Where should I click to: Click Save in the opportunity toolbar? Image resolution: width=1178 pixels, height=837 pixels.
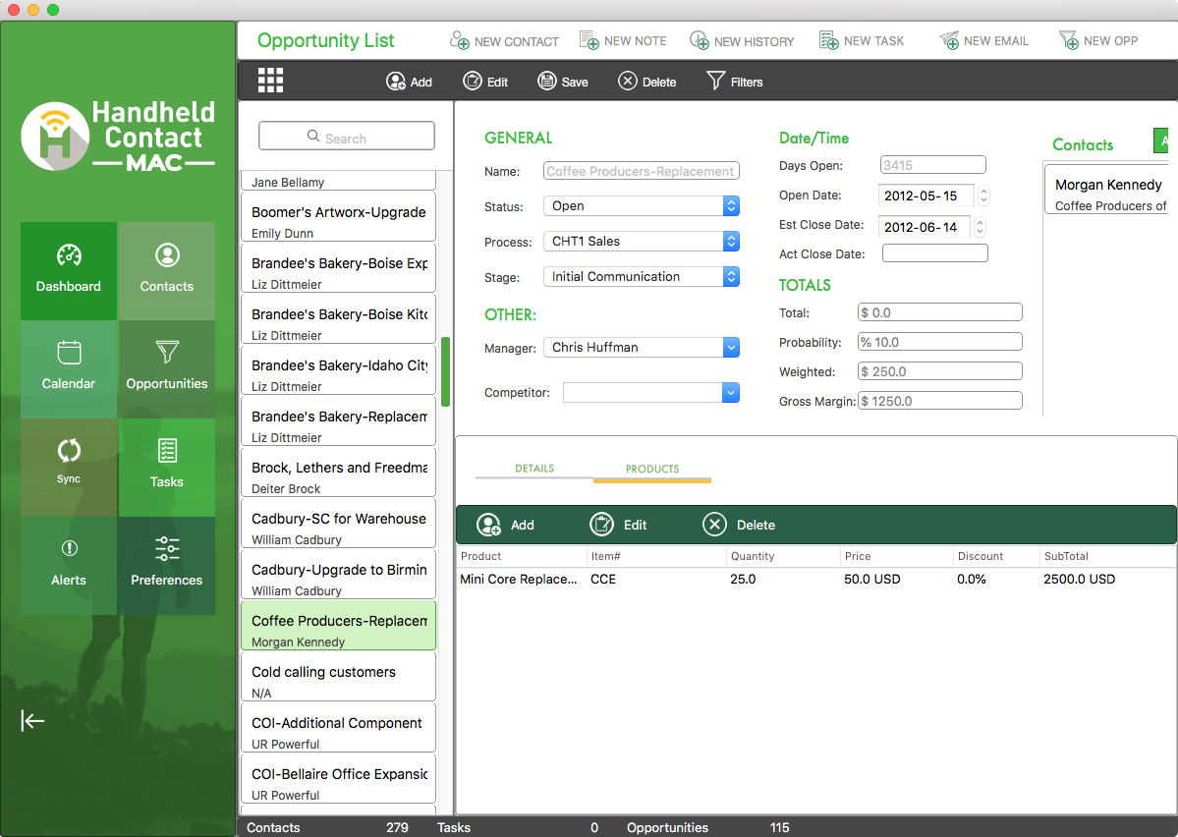(563, 82)
